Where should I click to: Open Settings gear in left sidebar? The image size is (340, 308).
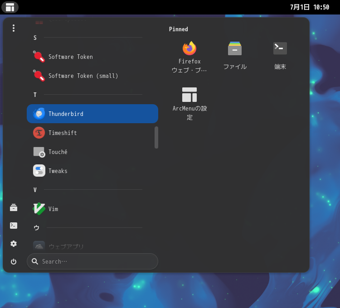pyautogui.click(x=14, y=244)
